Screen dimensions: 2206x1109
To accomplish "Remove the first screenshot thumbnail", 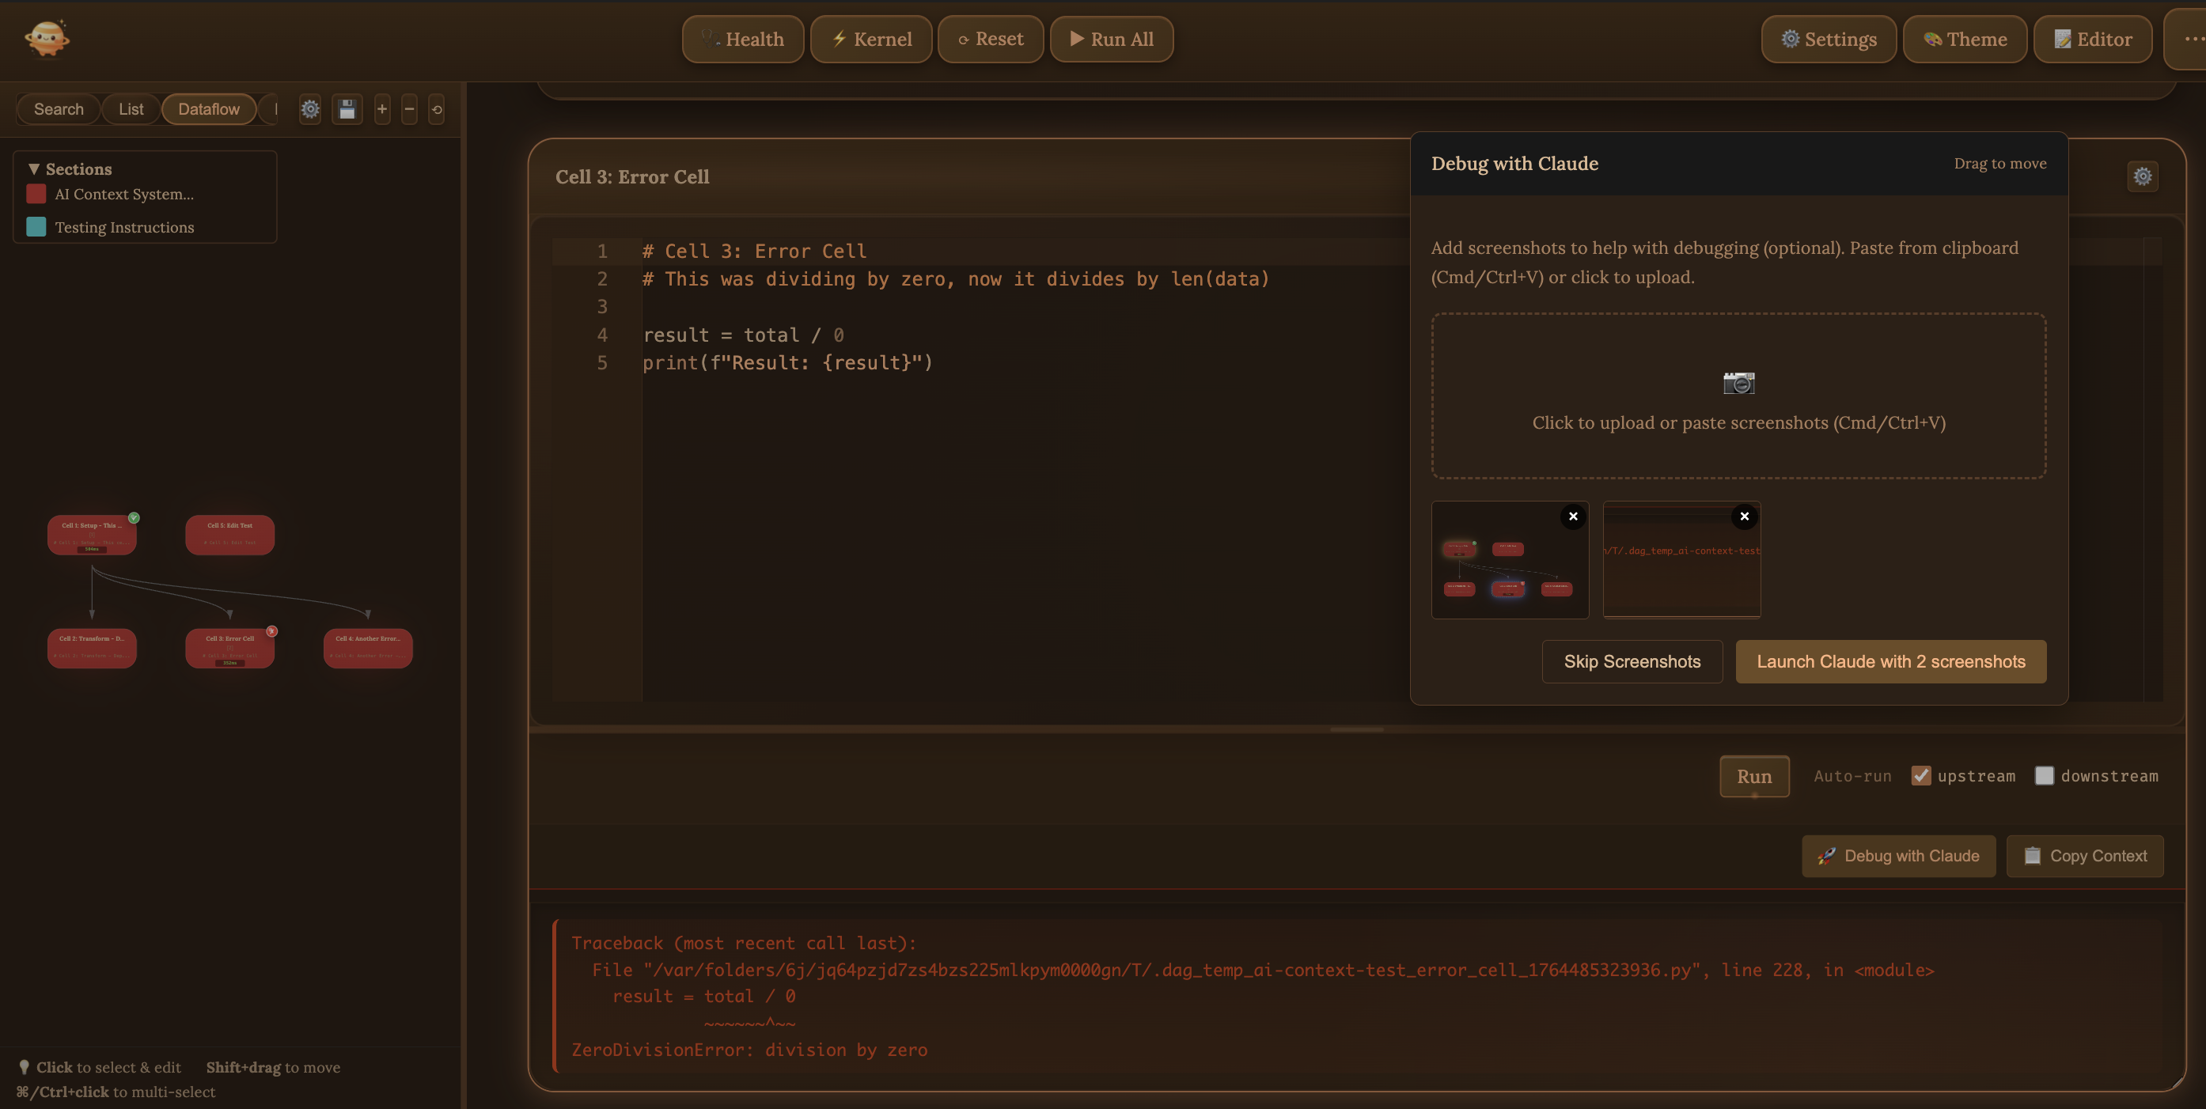I will click(1573, 517).
